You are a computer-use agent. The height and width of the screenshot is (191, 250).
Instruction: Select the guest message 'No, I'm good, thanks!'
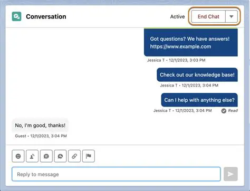tap(40, 126)
